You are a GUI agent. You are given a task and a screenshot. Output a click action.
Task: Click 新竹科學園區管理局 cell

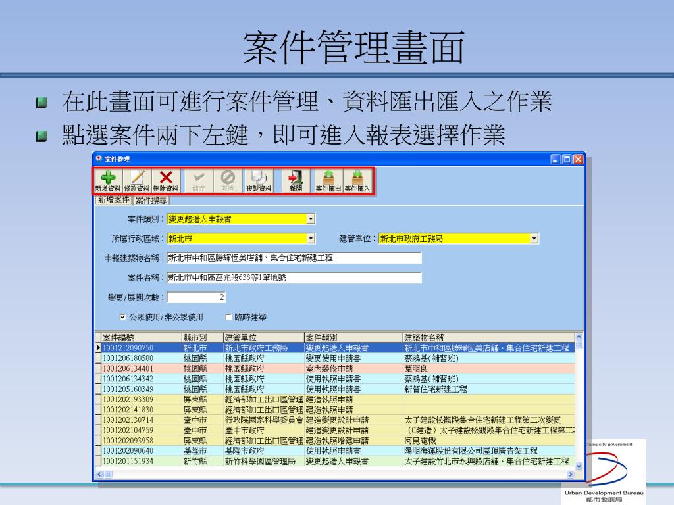coord(264,461)
